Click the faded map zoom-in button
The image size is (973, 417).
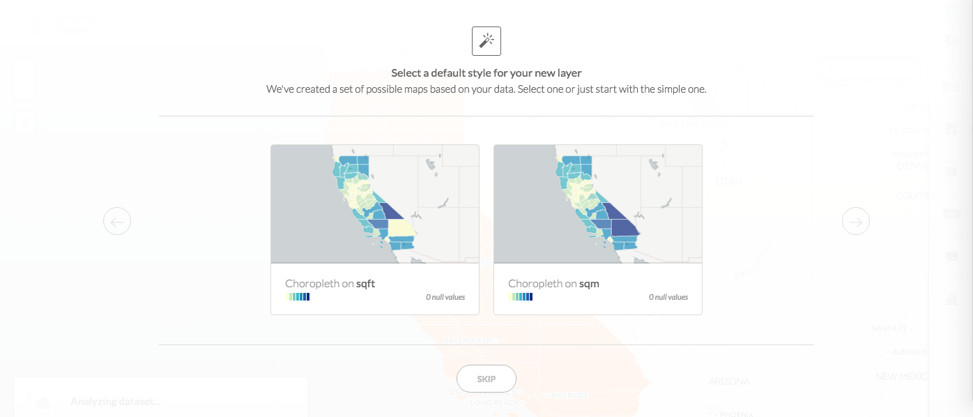pyautogui.click(x=25, y=70)
